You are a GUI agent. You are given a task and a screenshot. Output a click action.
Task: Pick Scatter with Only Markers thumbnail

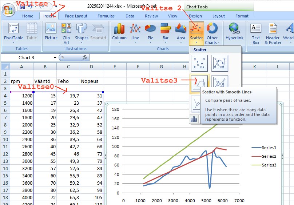coord(199,63)
